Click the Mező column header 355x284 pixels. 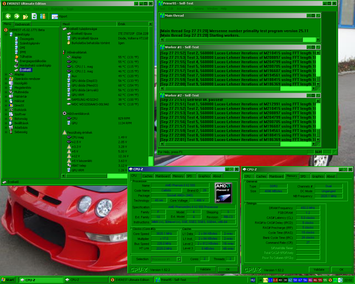click(x=89, y=24)
